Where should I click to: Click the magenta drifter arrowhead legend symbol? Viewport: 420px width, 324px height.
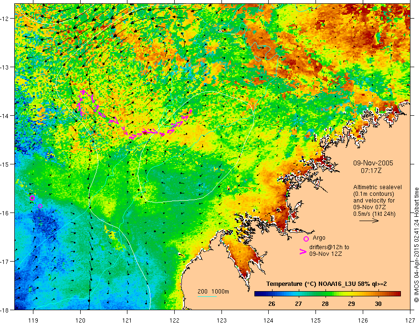[303, 252]
